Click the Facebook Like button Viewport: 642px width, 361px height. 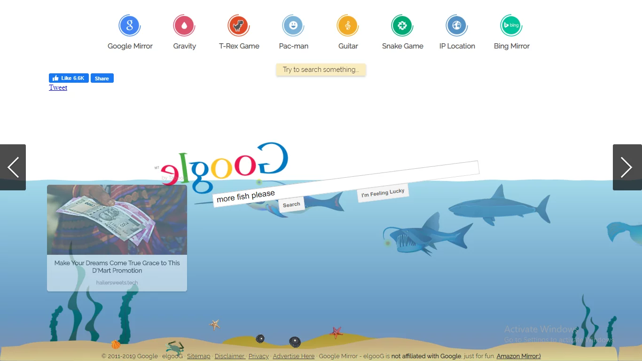point(69,78)
